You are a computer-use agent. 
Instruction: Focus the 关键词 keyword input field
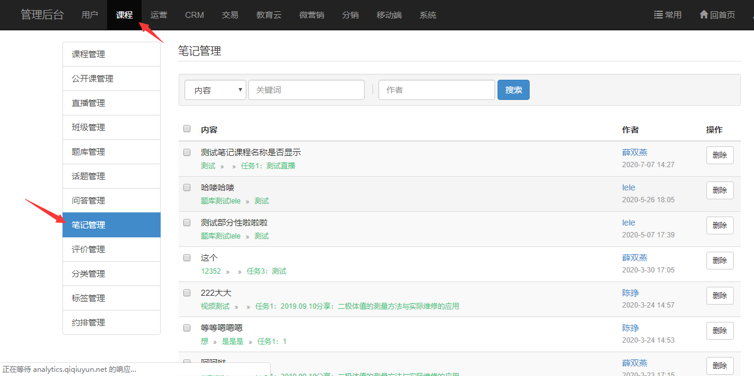click(306, 90)
